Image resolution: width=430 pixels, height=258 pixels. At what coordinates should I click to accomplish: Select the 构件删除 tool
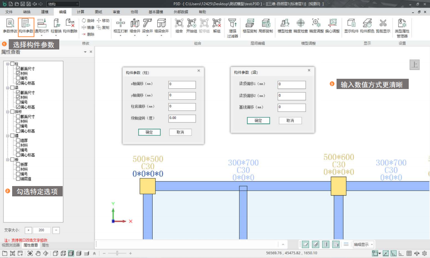70,24
